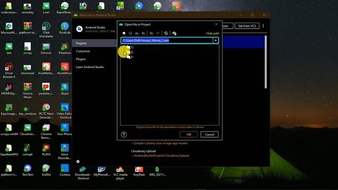Viewport: 338px width, 190px height.
Task: Open the scrcpy-win64 desktop icon
Action: click(9, 130)
